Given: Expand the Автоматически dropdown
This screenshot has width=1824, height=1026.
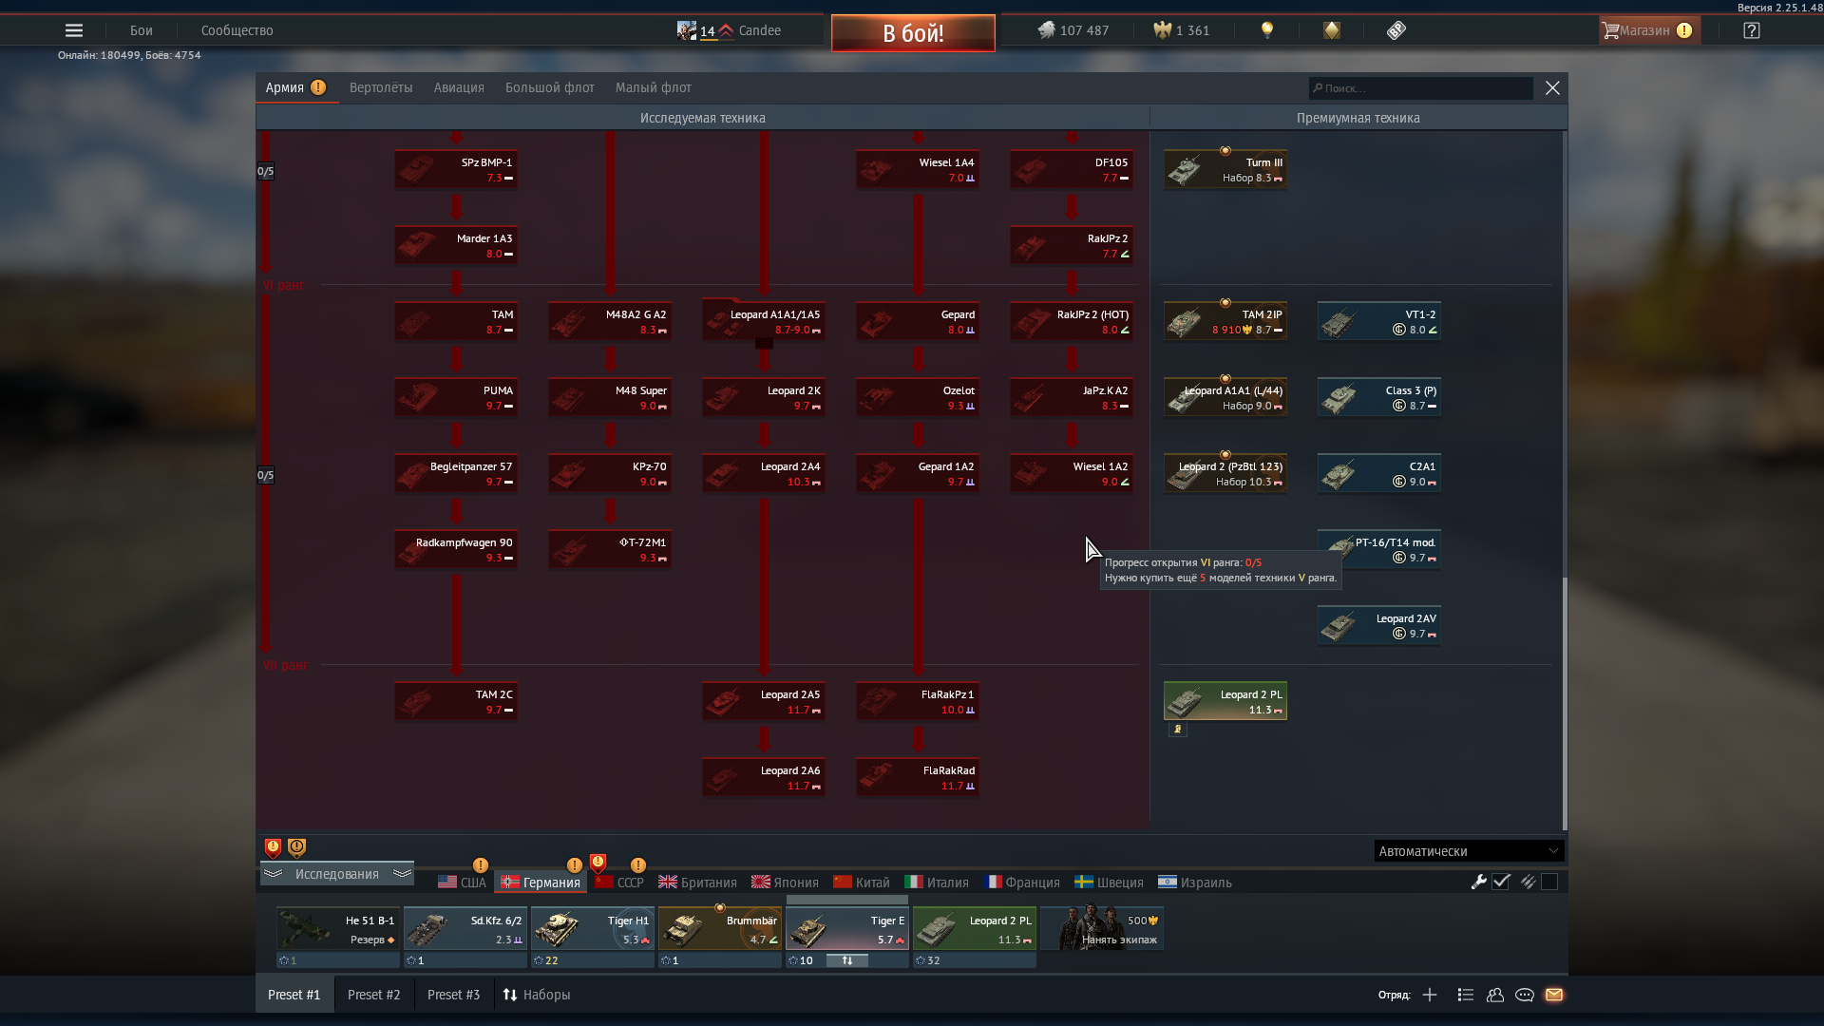Looking at the screenshot, I should coord(1469,851).
